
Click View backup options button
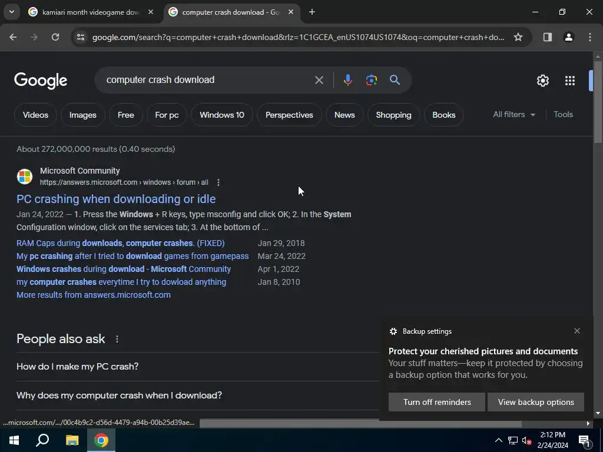(536, 402)
